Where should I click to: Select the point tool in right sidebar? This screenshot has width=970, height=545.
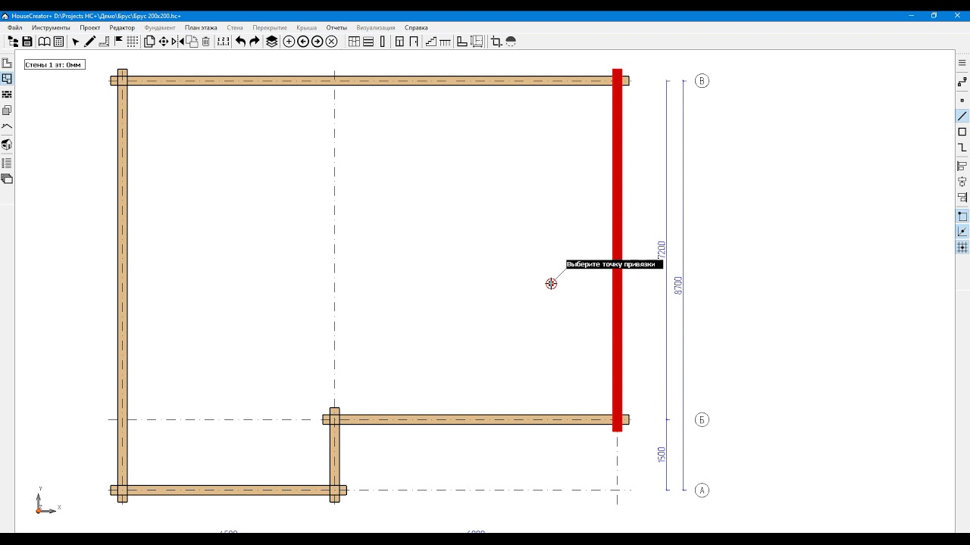click(962, 100)
